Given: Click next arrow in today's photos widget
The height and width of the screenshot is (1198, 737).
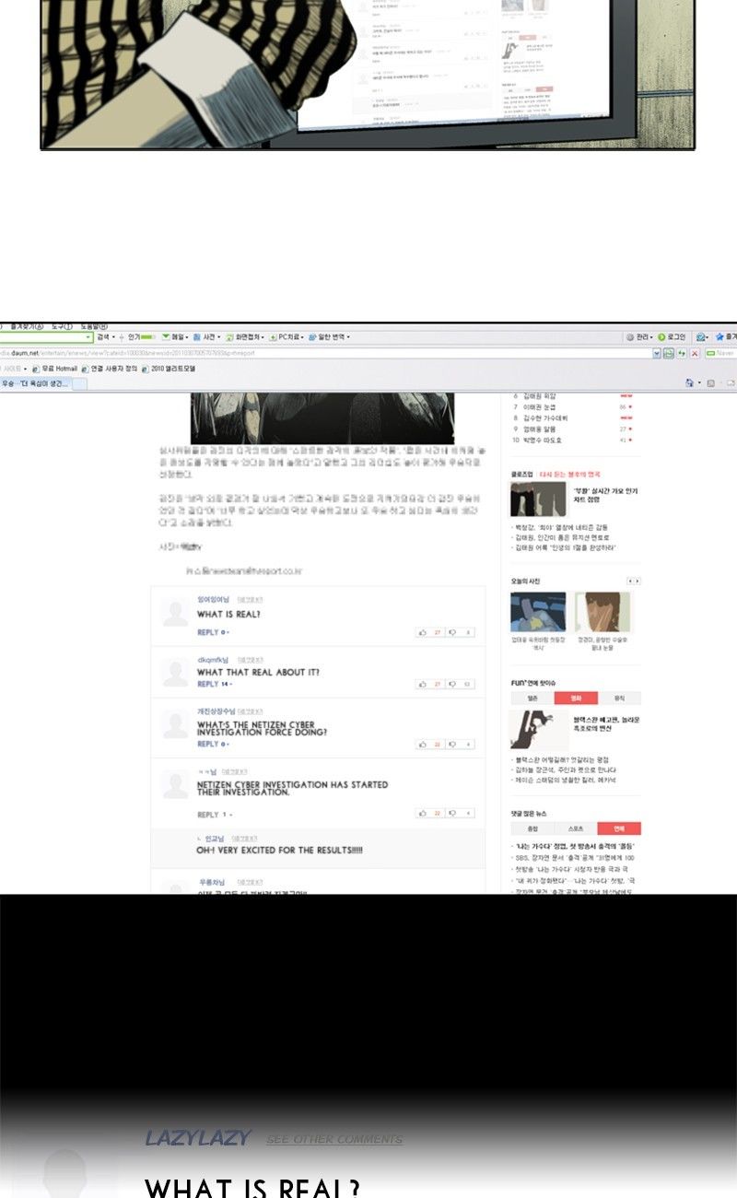Looking at the screenshot, I should [638, 581].
